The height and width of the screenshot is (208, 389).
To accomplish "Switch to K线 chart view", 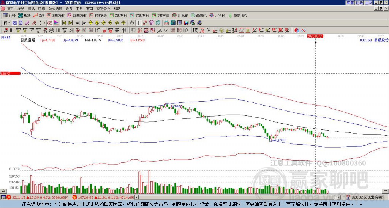I will click(x=39, y=15).
